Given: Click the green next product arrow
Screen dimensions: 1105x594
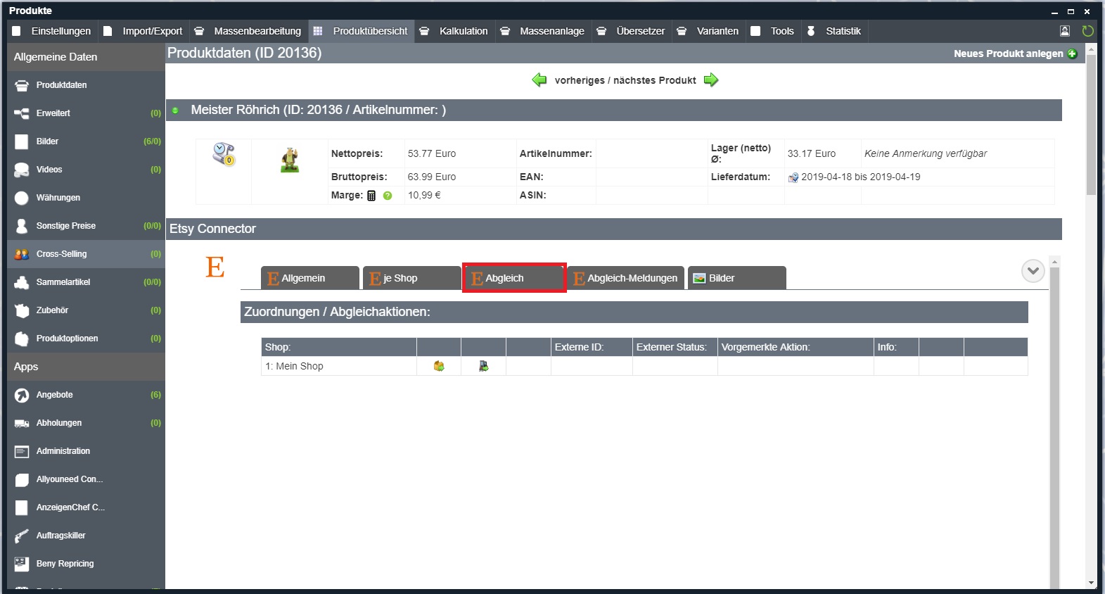Looking at the screenshot, I should tap(711, 80).
